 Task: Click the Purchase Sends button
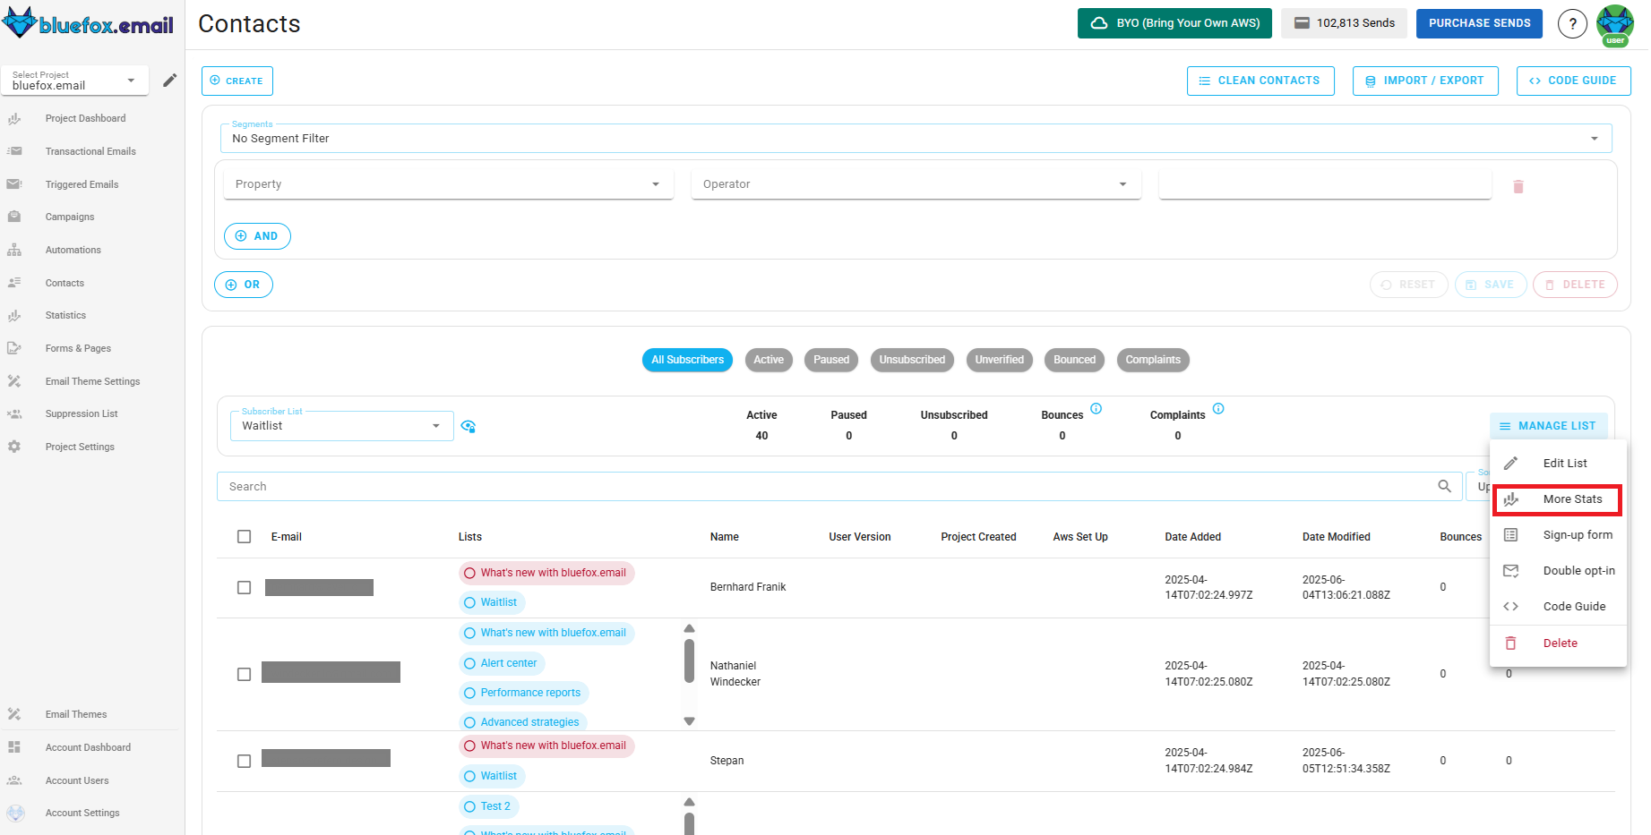point(1478,23)
